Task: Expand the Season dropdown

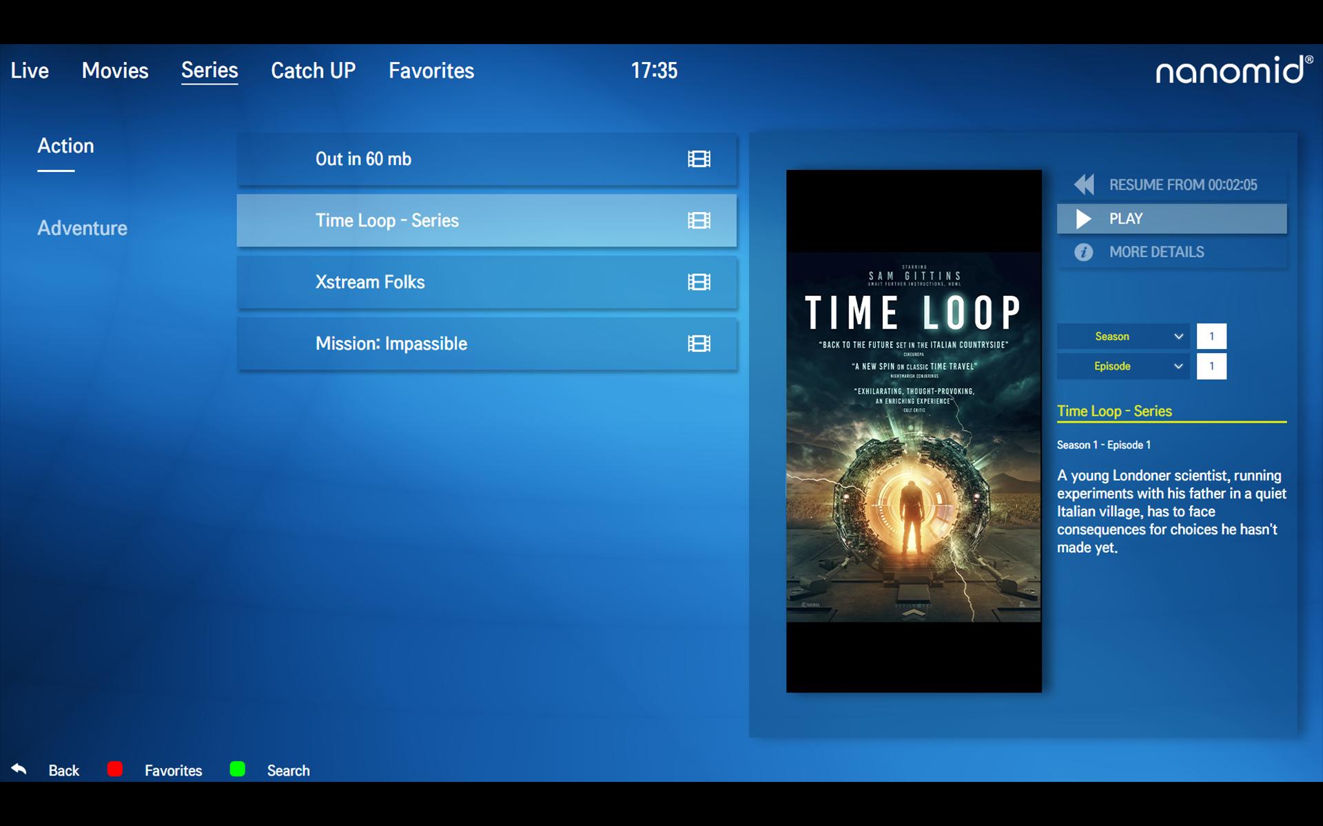Action: click(x=1123, y=337)
